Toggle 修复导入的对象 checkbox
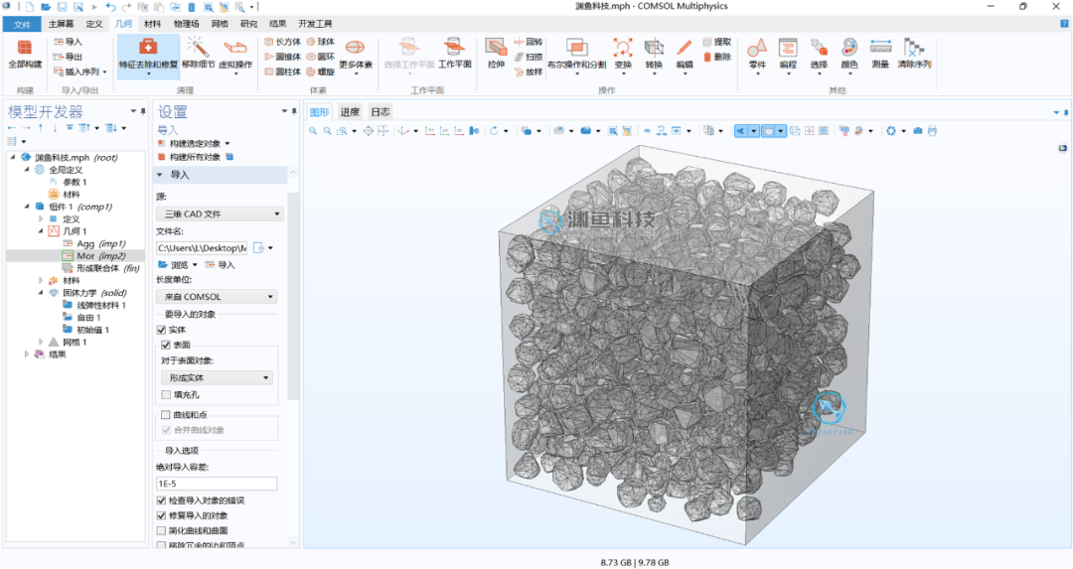 click(162, 515)
